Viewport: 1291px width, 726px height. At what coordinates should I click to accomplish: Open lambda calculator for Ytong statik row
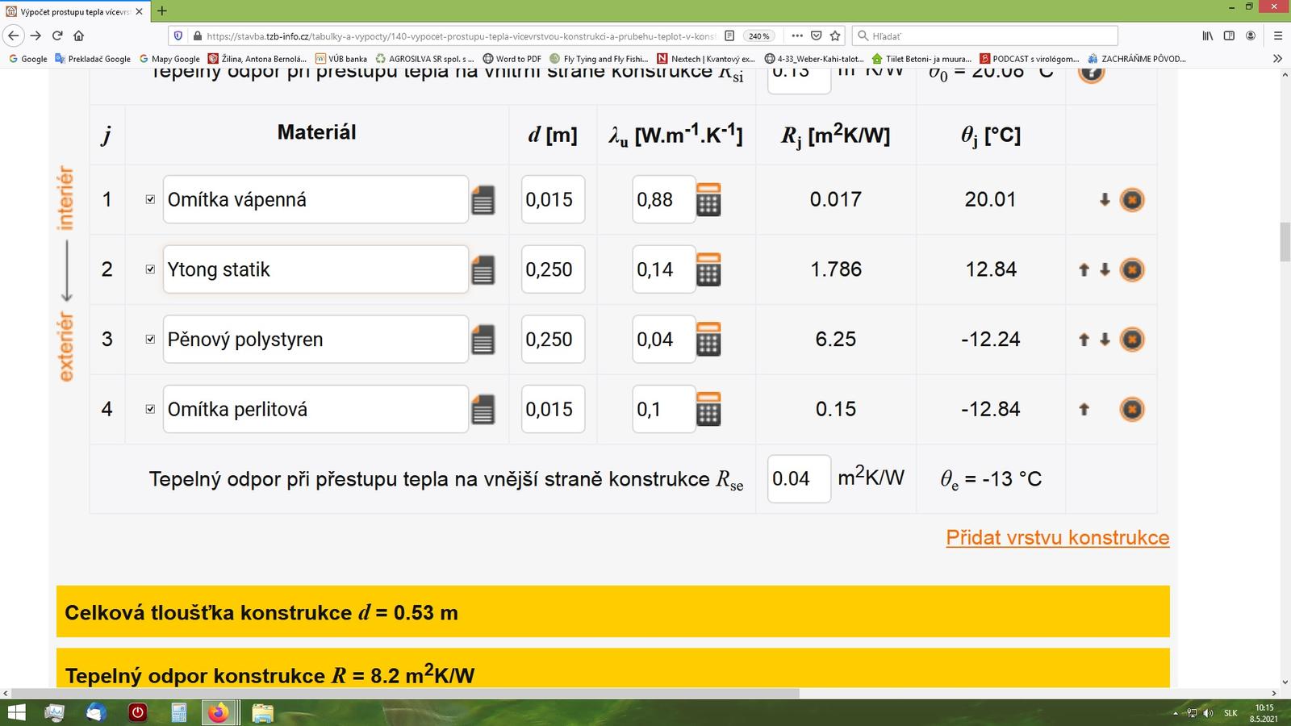coord(708,269)
